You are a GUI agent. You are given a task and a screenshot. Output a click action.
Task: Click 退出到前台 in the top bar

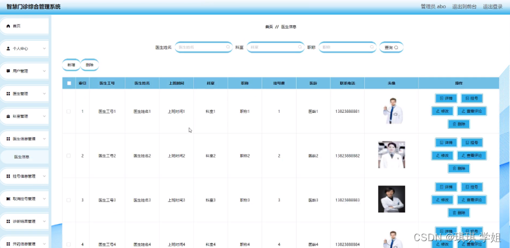[465, 6]
